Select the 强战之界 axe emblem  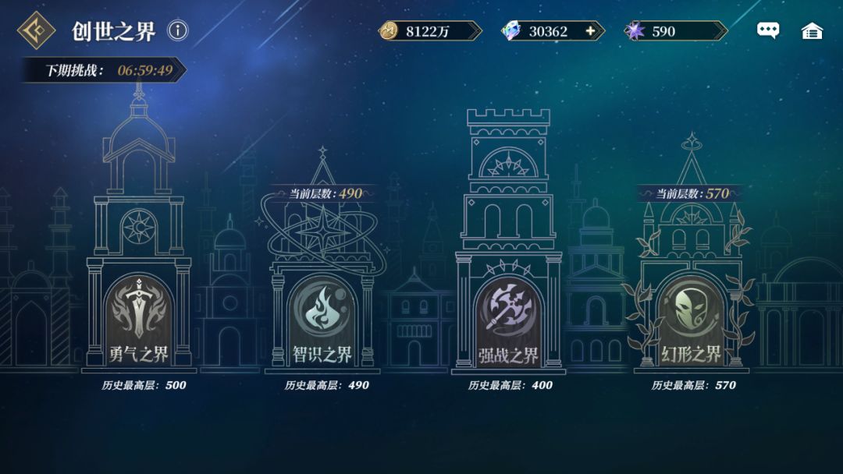[509, 309]
